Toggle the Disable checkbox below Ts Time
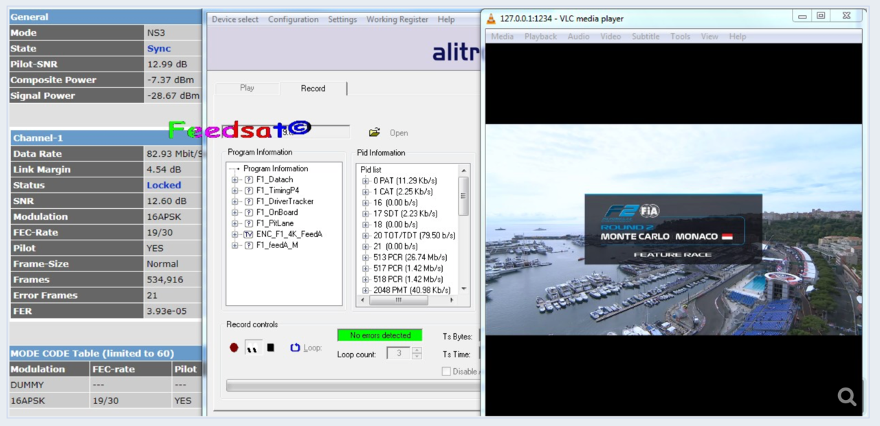 tap(446, 371)
